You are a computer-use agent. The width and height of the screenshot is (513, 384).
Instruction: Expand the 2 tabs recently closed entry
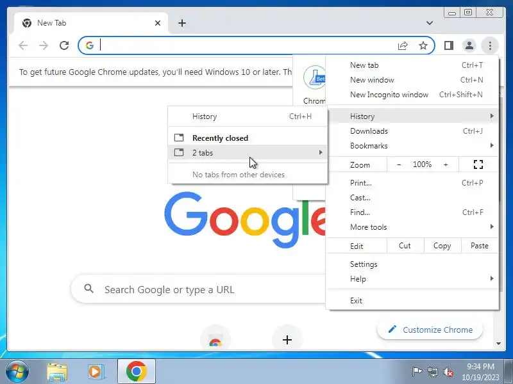tap(248, 152)
